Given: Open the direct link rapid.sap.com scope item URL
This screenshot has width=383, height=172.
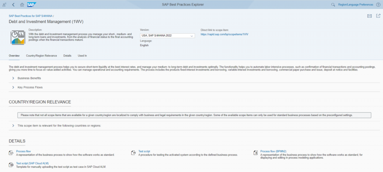Looking at the screenshot, I should click(224, 35).
